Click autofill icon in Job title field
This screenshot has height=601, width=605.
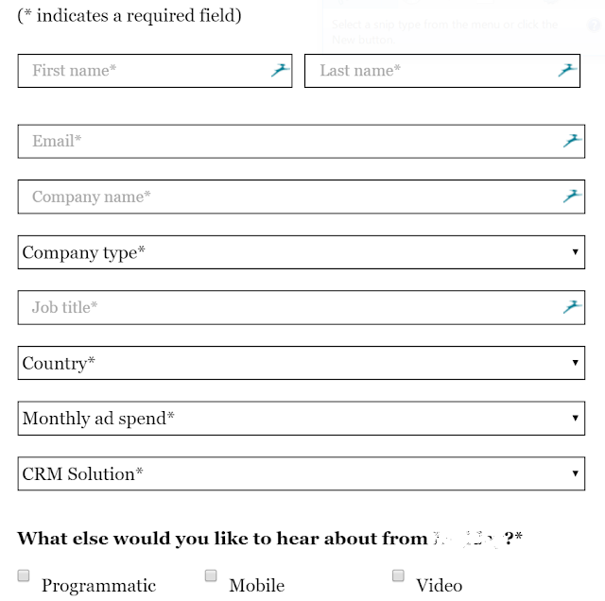point(572,307)
